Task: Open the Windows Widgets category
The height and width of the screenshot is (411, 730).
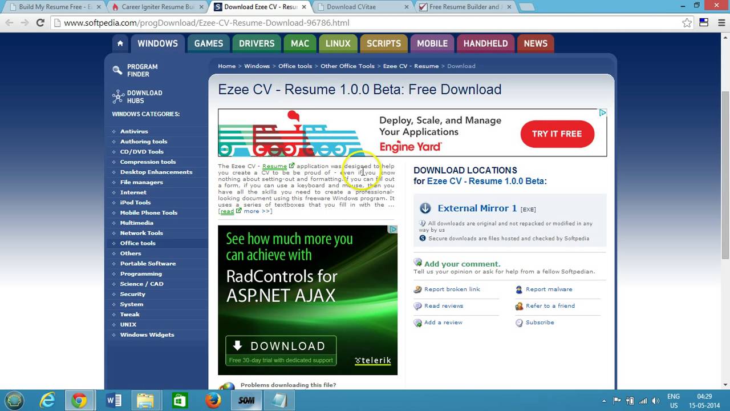Action: coord(147,335)
